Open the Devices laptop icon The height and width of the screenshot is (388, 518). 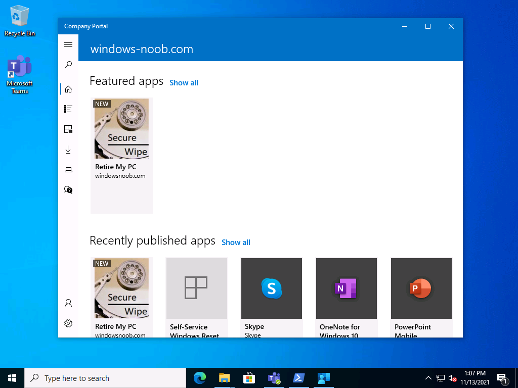pyautogui.click(x=68, y=170)
